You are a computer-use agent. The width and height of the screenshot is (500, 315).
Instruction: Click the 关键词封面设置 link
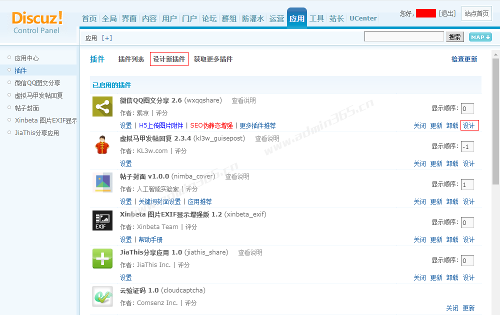(x=159, y=201)
